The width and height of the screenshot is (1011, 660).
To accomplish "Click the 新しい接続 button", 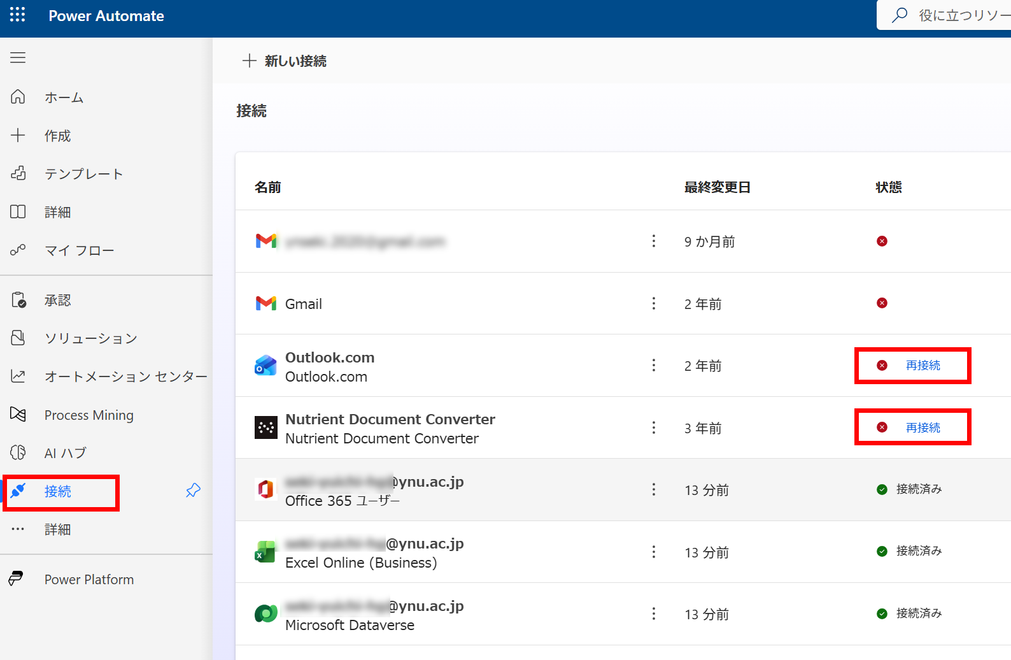I will tap(285, 61).
